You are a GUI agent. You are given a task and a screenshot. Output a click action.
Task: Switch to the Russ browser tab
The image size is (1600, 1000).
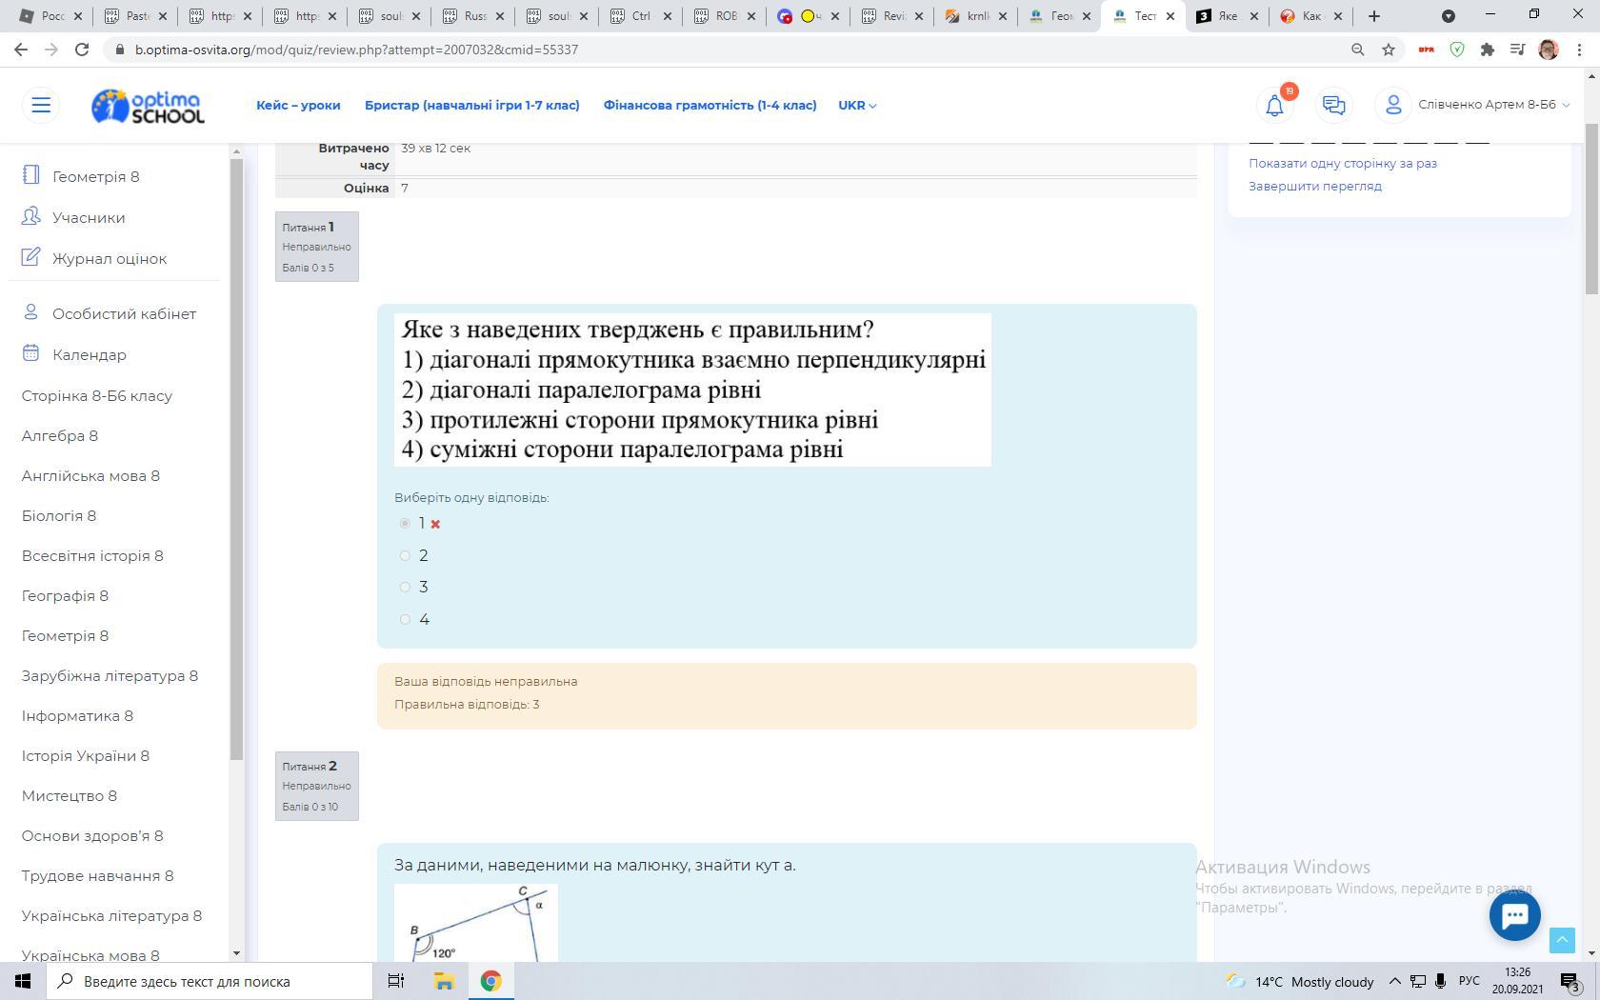(x=472, y=16)
